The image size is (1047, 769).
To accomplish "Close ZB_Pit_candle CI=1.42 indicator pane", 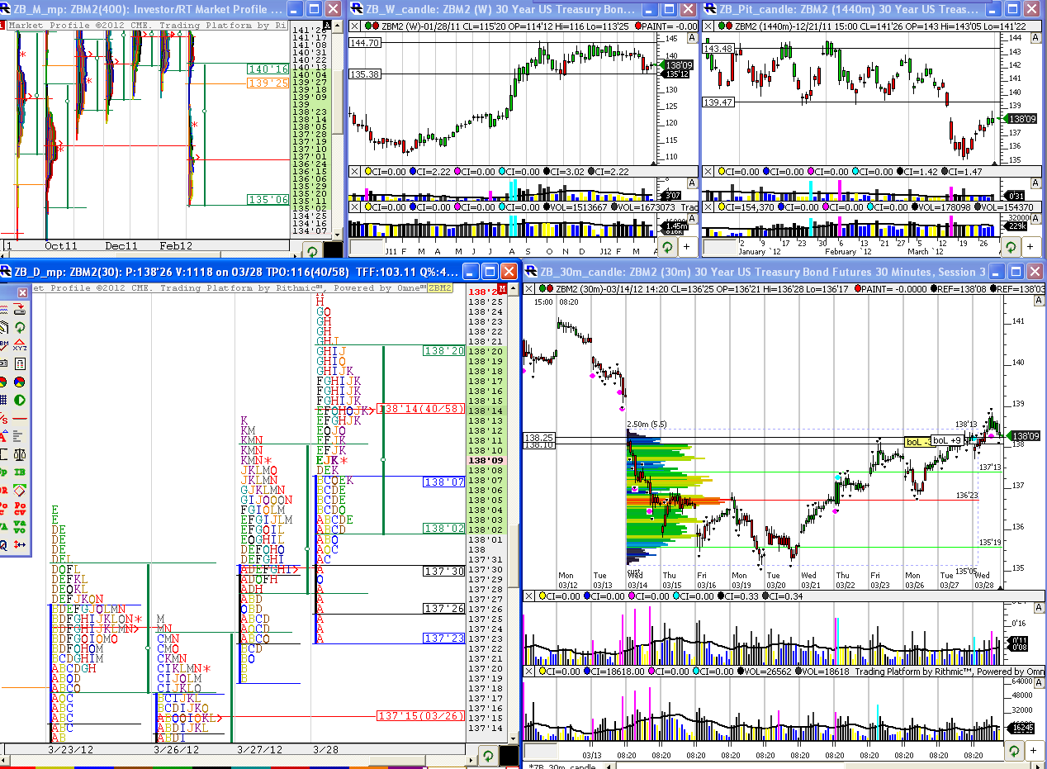I will [x=708, y=171].
